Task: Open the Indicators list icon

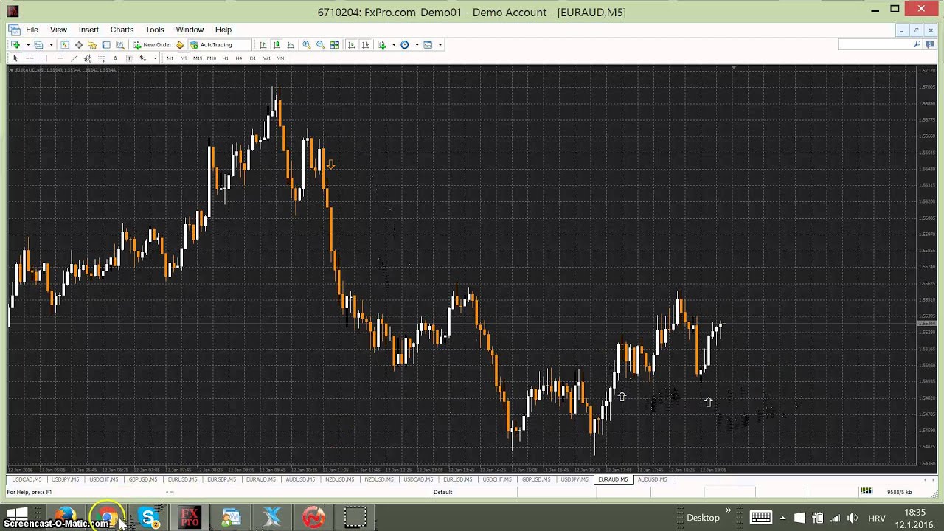Action: pos(382,45)
